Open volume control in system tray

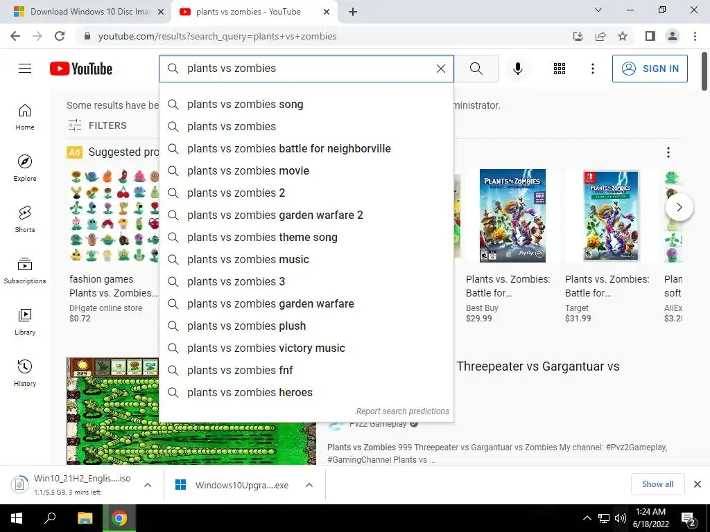621,518
